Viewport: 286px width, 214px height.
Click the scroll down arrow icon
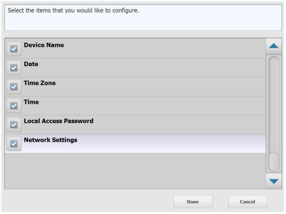(274, 181)
